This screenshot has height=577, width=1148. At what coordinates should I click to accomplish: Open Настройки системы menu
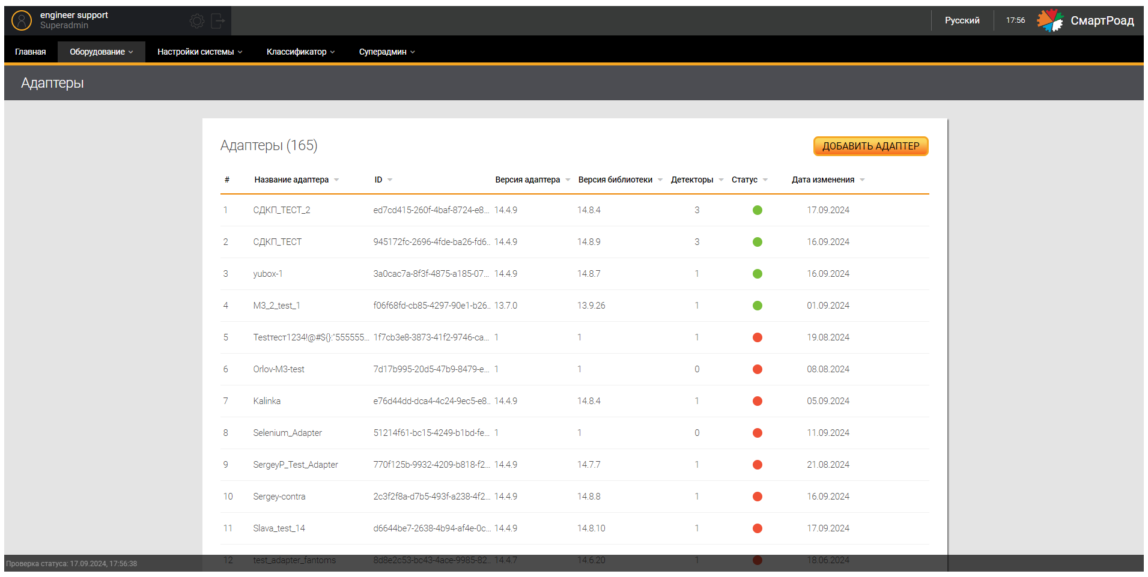200,52
